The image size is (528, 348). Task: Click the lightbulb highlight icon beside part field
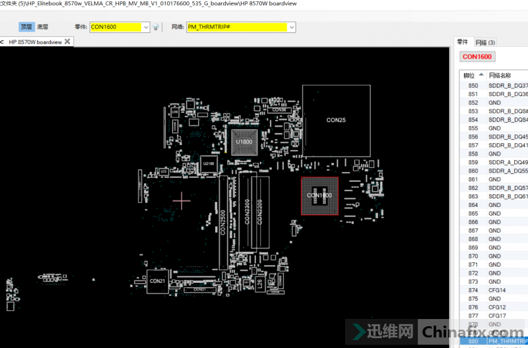(x=156, y=27)
